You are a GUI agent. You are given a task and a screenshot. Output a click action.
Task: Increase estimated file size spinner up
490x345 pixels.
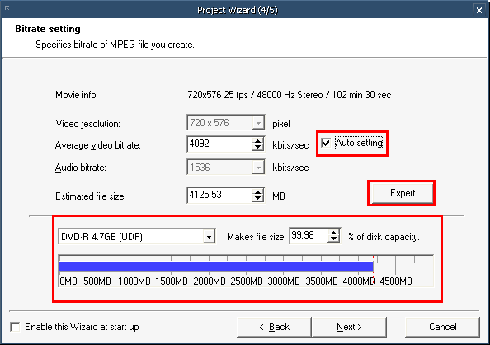[257, 192]
